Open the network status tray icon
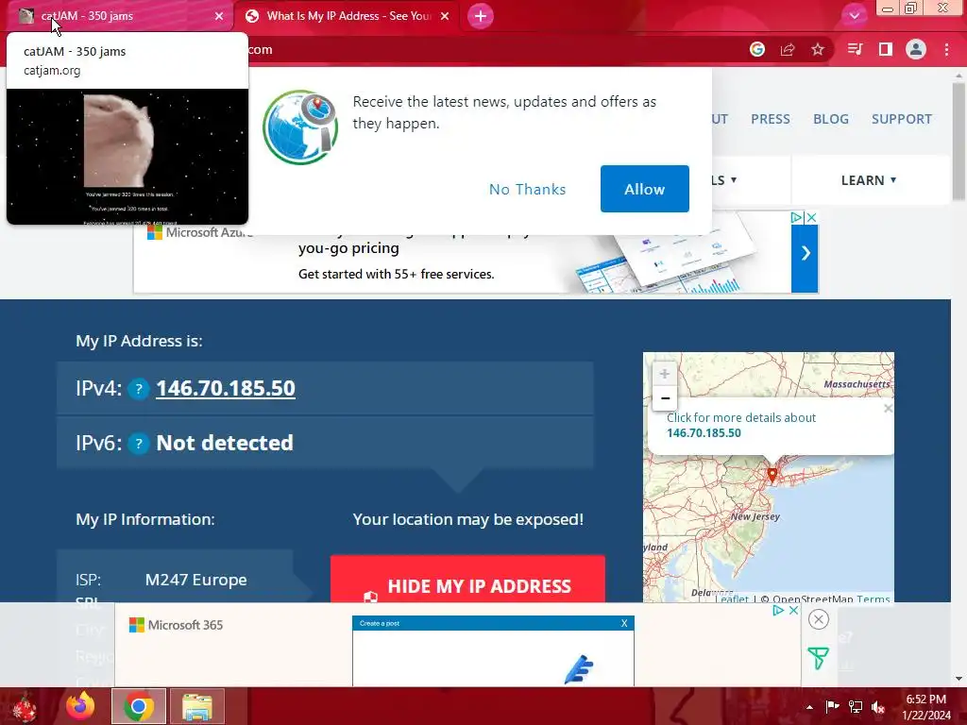This screenshot has width=967, height=725. coord(856,706)
